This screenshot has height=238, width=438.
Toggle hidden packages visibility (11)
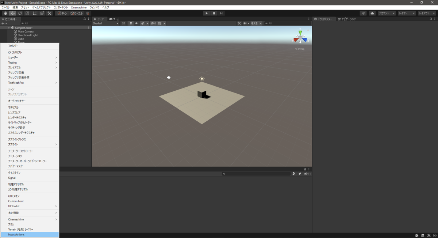pyautogui.click(x=308, y=174)
